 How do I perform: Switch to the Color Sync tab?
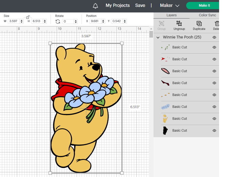207,15
